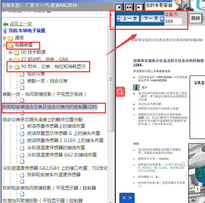The width and height of the screenshot is (205, 203).
Task: Open 校准挡风玻璃投影（平视显示器）控制器
Action: pos(43,201)
